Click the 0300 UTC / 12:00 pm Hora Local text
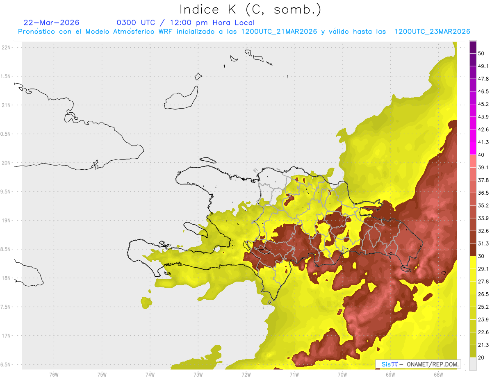 tap(186, 23)
